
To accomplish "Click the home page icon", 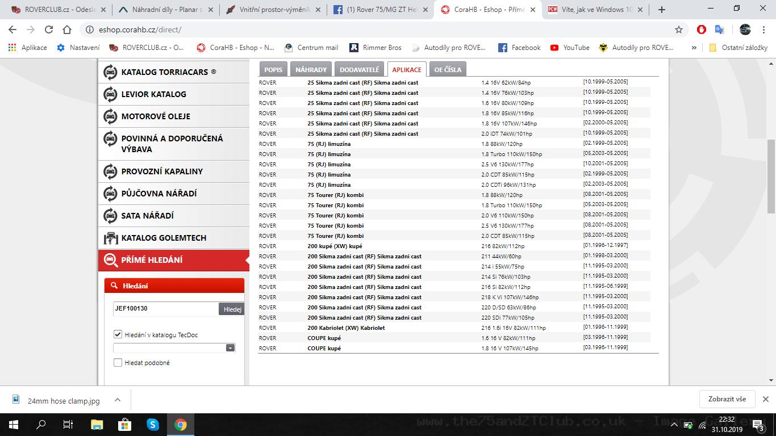I will tap(67, 30).
